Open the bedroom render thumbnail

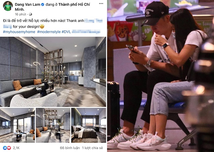click(x=89, y=125)
